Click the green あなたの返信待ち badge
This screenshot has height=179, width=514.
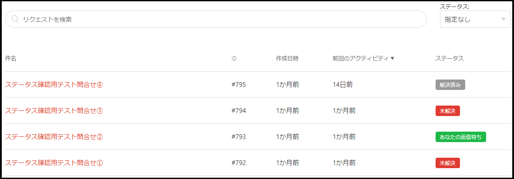coord(460,137)
